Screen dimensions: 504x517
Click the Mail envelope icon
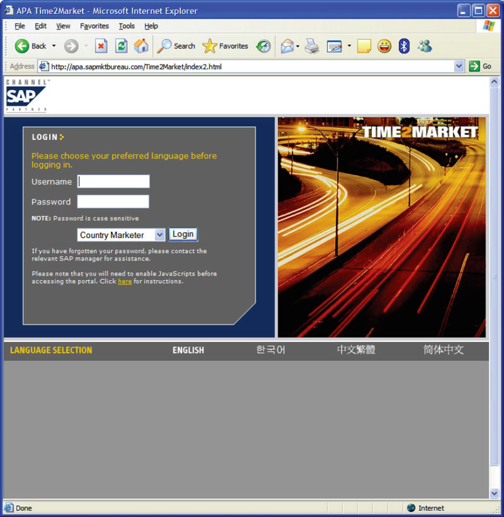(x=287, y=46)
